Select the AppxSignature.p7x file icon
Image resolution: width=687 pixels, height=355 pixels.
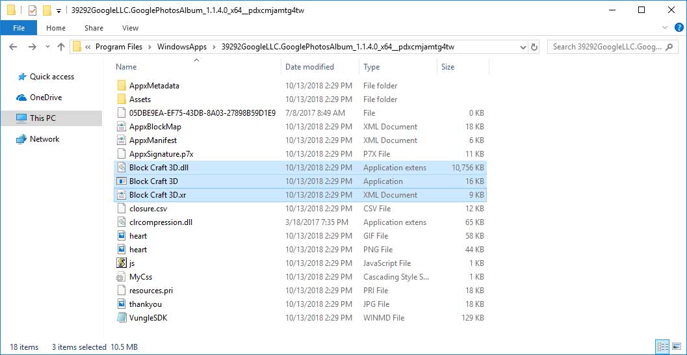tap(122, 154)
